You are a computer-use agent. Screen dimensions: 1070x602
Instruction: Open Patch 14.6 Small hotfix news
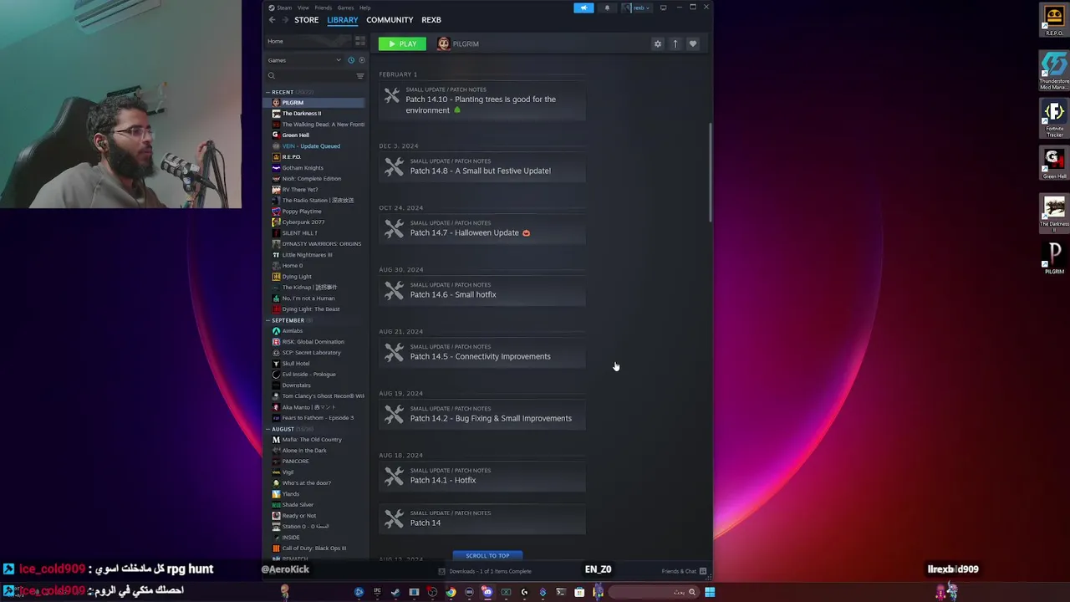(x=482, y=290)
